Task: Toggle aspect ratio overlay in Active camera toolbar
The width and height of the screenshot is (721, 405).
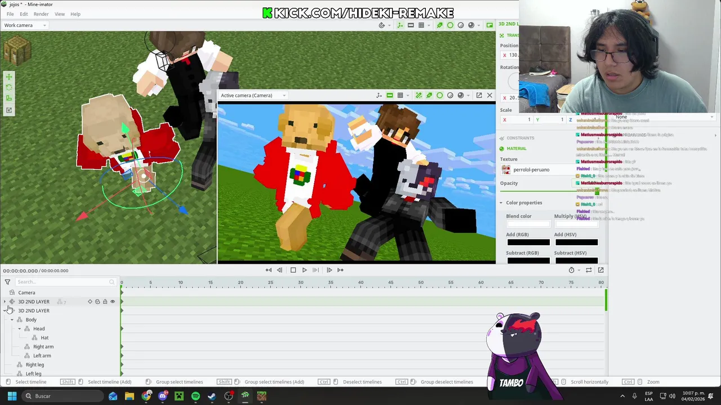Action: pos(389,96)
